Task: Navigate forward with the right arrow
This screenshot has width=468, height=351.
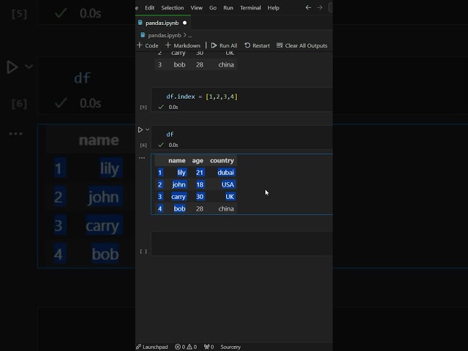Action: tap(320, 7)
